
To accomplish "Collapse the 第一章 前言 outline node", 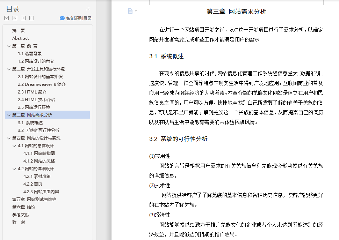I will [x=9, y=46].
